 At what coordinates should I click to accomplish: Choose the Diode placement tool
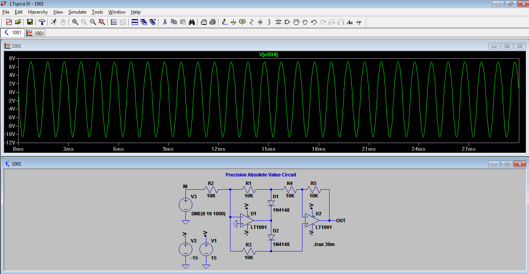[x=278, y=22]
